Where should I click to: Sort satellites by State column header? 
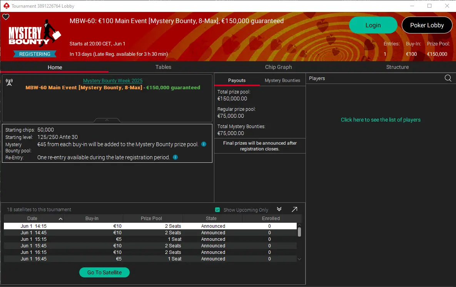211,219
